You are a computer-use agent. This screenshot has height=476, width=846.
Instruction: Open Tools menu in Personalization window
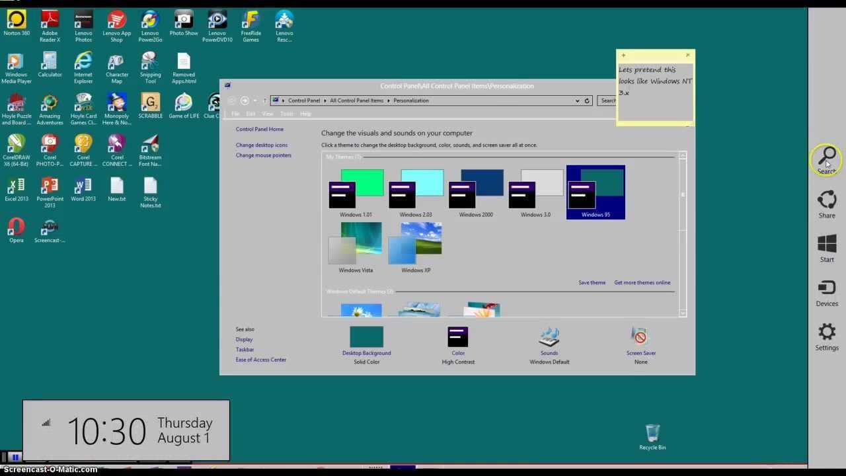pyautogui.click(x=286, y=114)
